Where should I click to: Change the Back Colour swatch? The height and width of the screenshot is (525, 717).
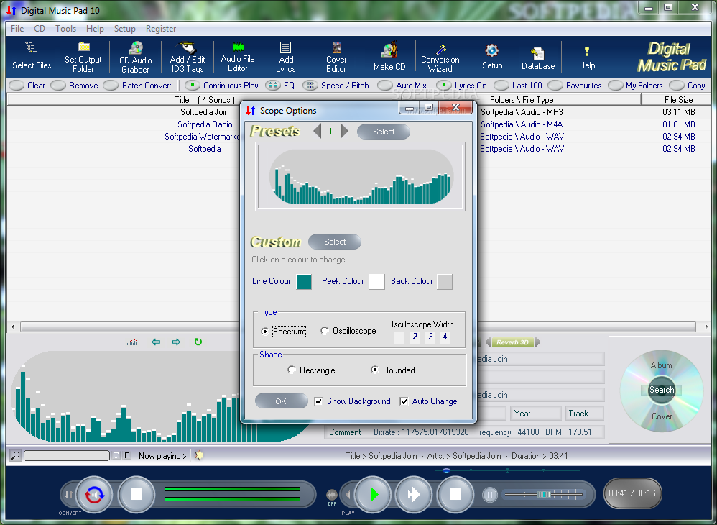tap(445, 281)
